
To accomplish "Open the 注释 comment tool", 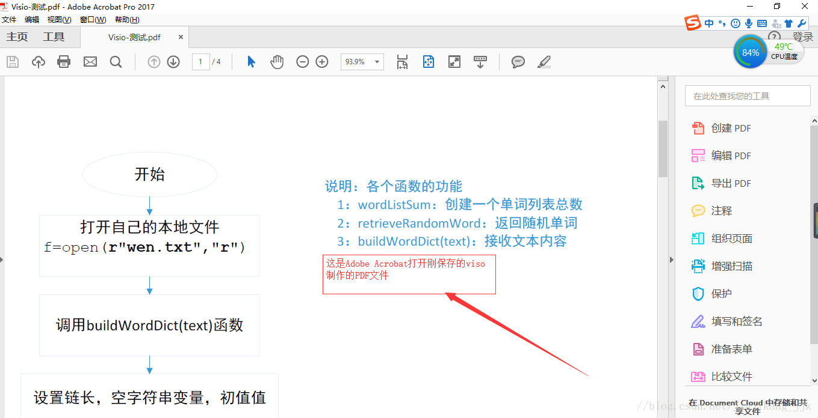I will coord(722,211).
